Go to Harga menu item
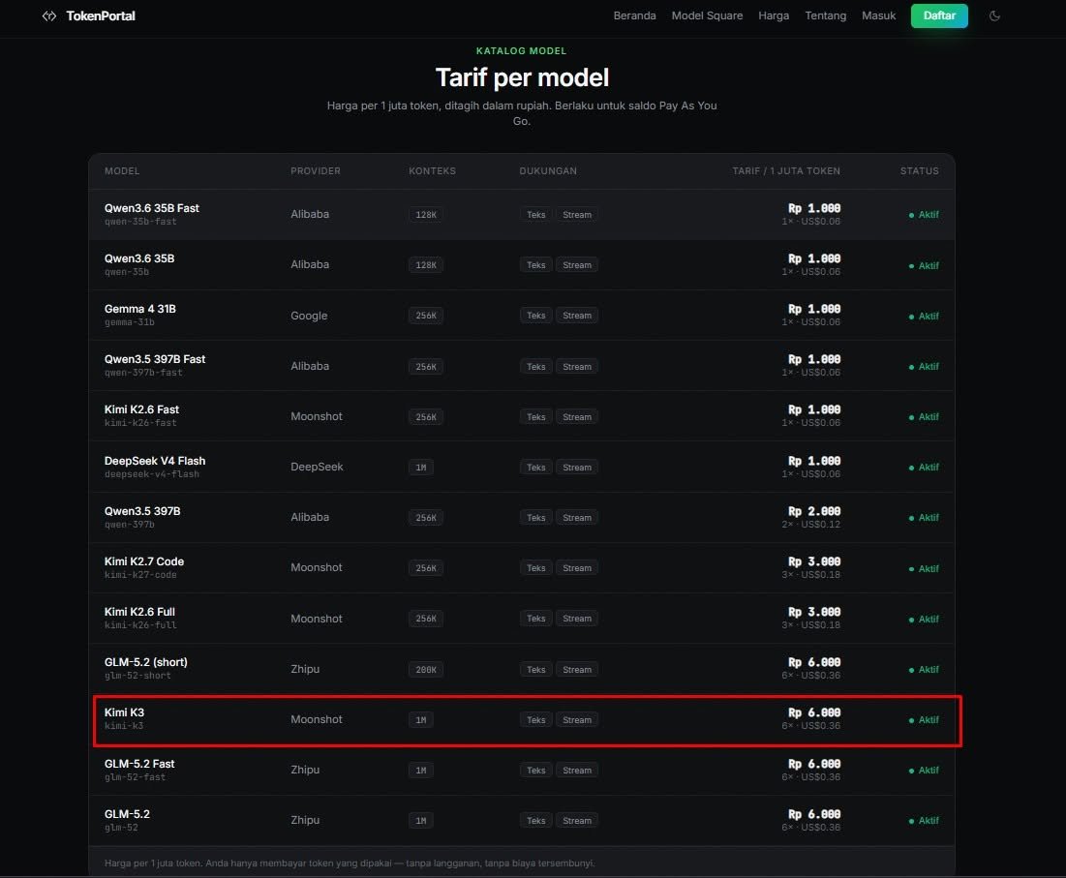This screenshot has height=878, width=1066. click(774, 15)
